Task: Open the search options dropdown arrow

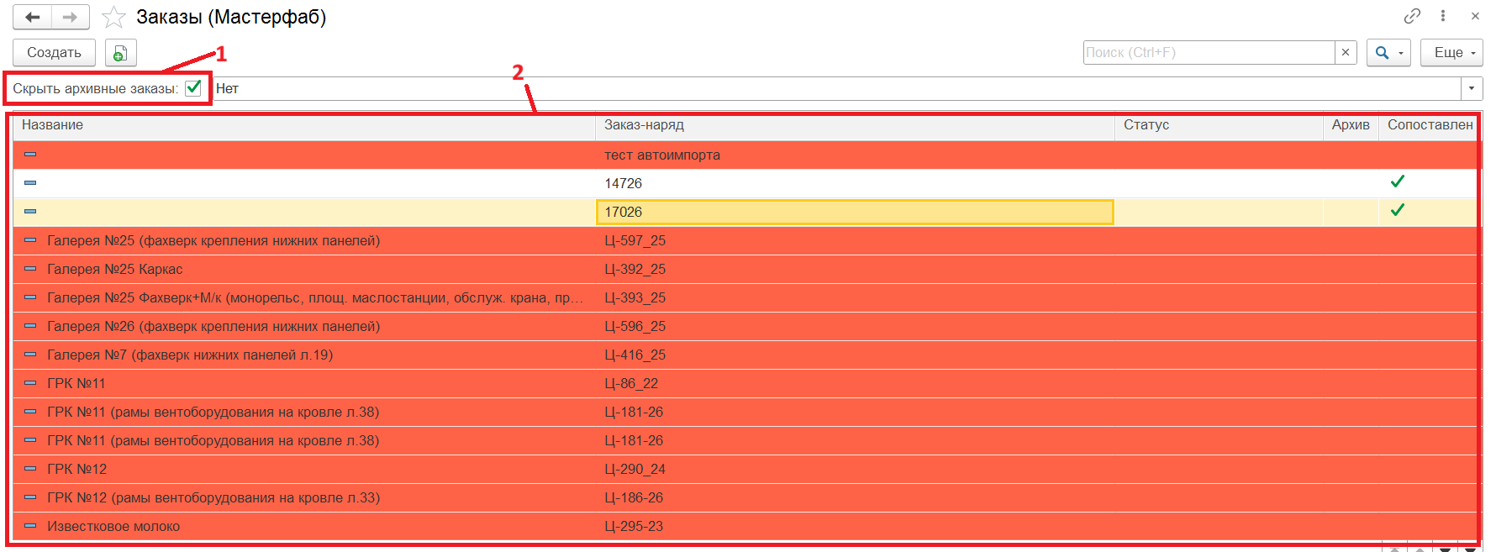Action: click(1401, 53)
